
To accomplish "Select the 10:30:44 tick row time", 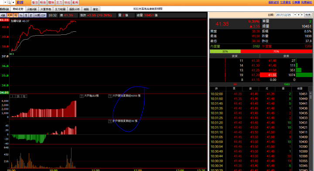I will (x=217, y=156).
